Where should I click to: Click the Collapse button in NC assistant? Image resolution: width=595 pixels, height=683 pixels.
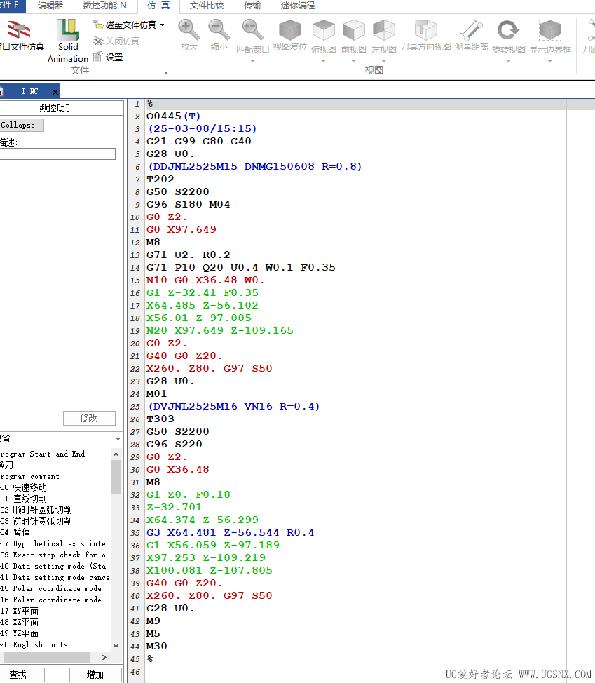21,125
